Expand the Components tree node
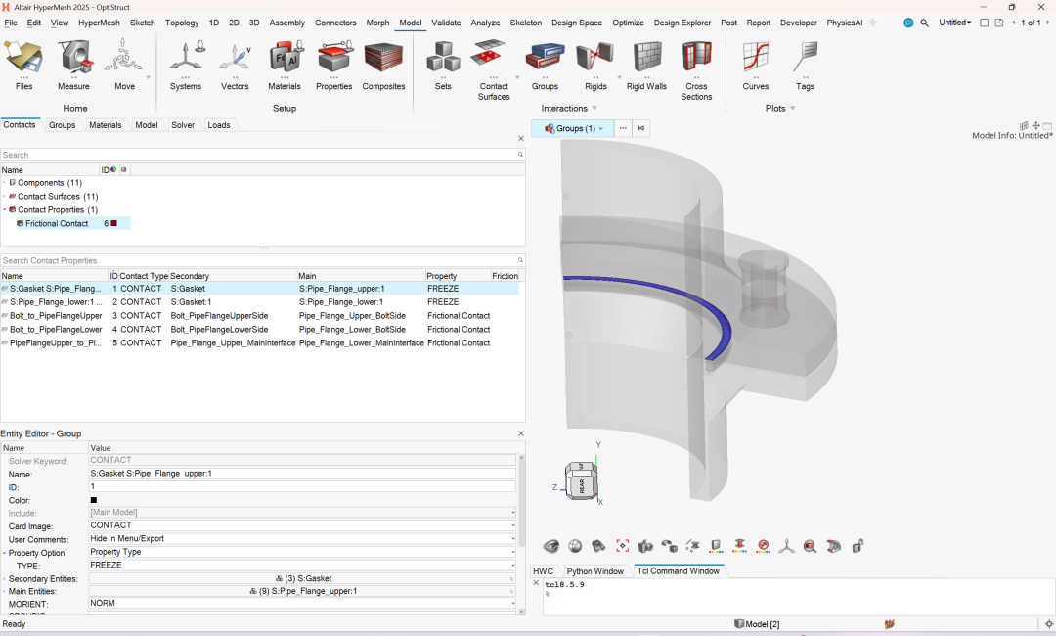The image size is (1056, 636). tap(4, 183)
